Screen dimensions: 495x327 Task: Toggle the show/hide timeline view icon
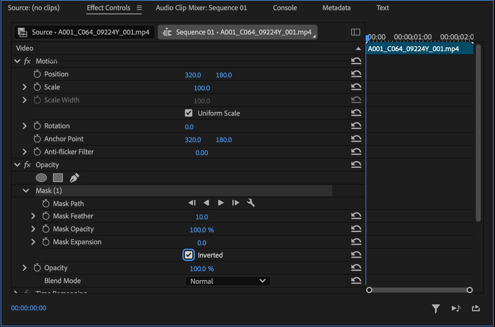pos(356,32)
